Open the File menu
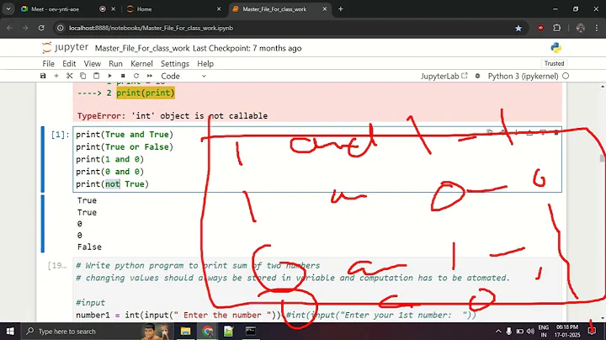This screenshot has height=340, width=606. 48,64
